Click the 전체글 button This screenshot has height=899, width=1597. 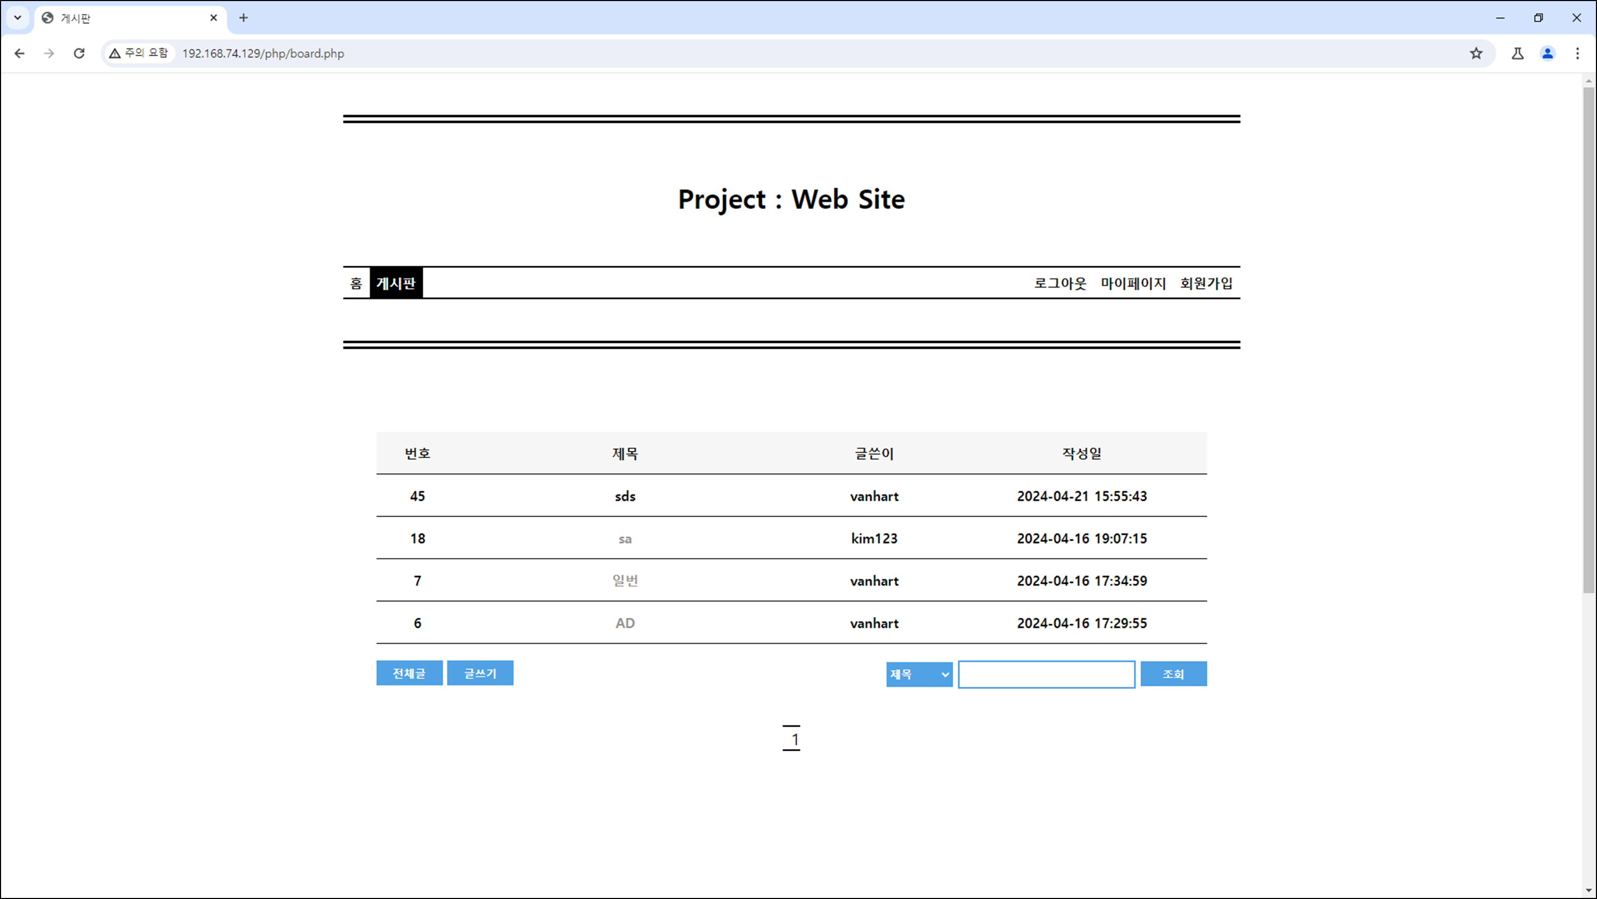click(x=409, y=674)
